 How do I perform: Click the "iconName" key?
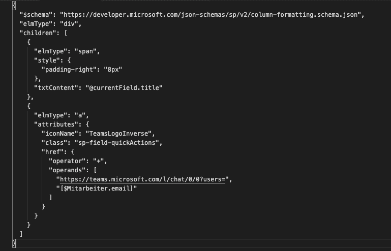(x=59, y=134)
